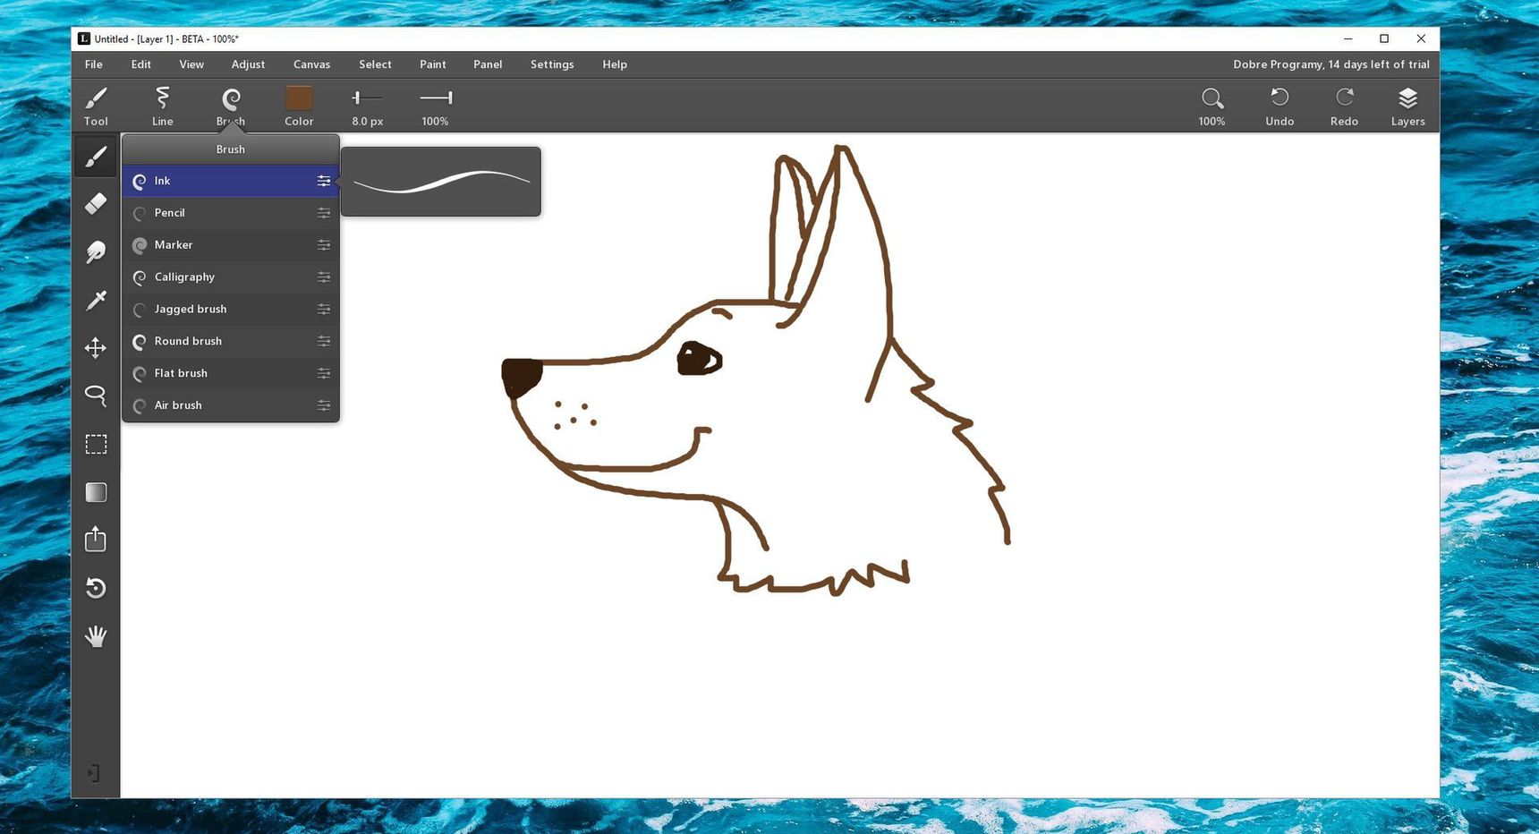
Task: Open settings sliders icon for Air brush
Action: point(324,405)
